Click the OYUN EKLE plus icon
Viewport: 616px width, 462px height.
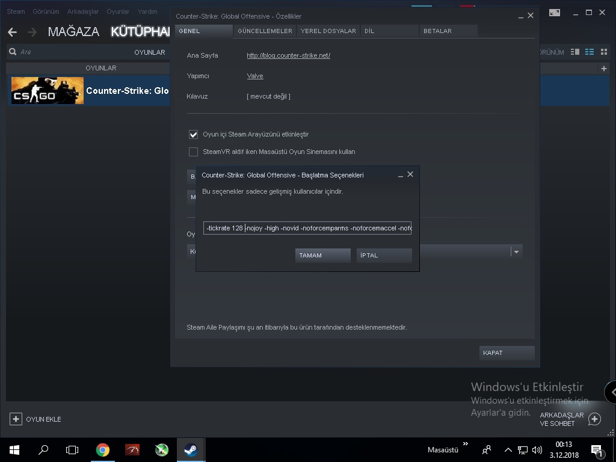tap(16, 419)
